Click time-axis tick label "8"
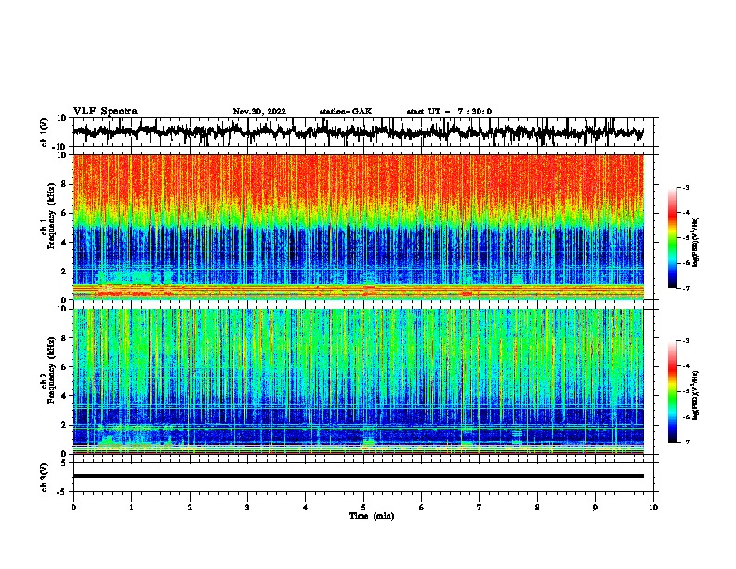Viewport: 736px width, 569px height. [x=537, y=508]
